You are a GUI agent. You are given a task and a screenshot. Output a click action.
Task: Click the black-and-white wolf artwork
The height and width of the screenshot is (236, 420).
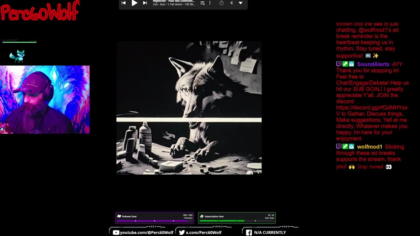tap(189, 108)
